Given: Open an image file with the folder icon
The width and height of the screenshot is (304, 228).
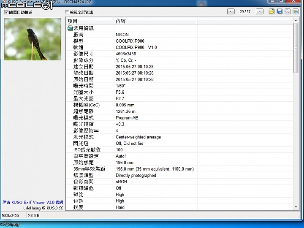Looking at the screenshot, I should [x=271, y=11].
